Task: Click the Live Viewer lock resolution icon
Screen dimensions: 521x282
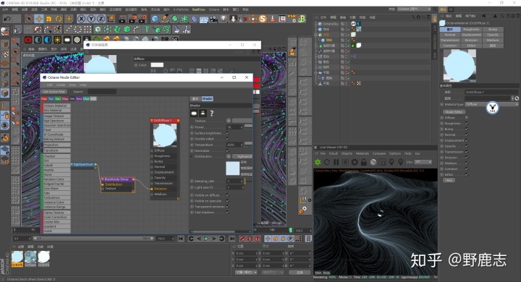Action: [x=364, y=162]
